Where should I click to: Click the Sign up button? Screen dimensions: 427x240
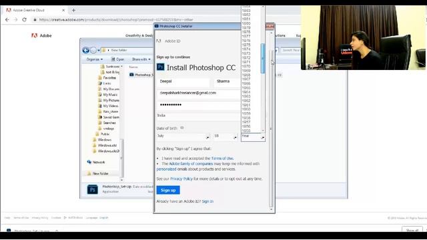point(168,190)
